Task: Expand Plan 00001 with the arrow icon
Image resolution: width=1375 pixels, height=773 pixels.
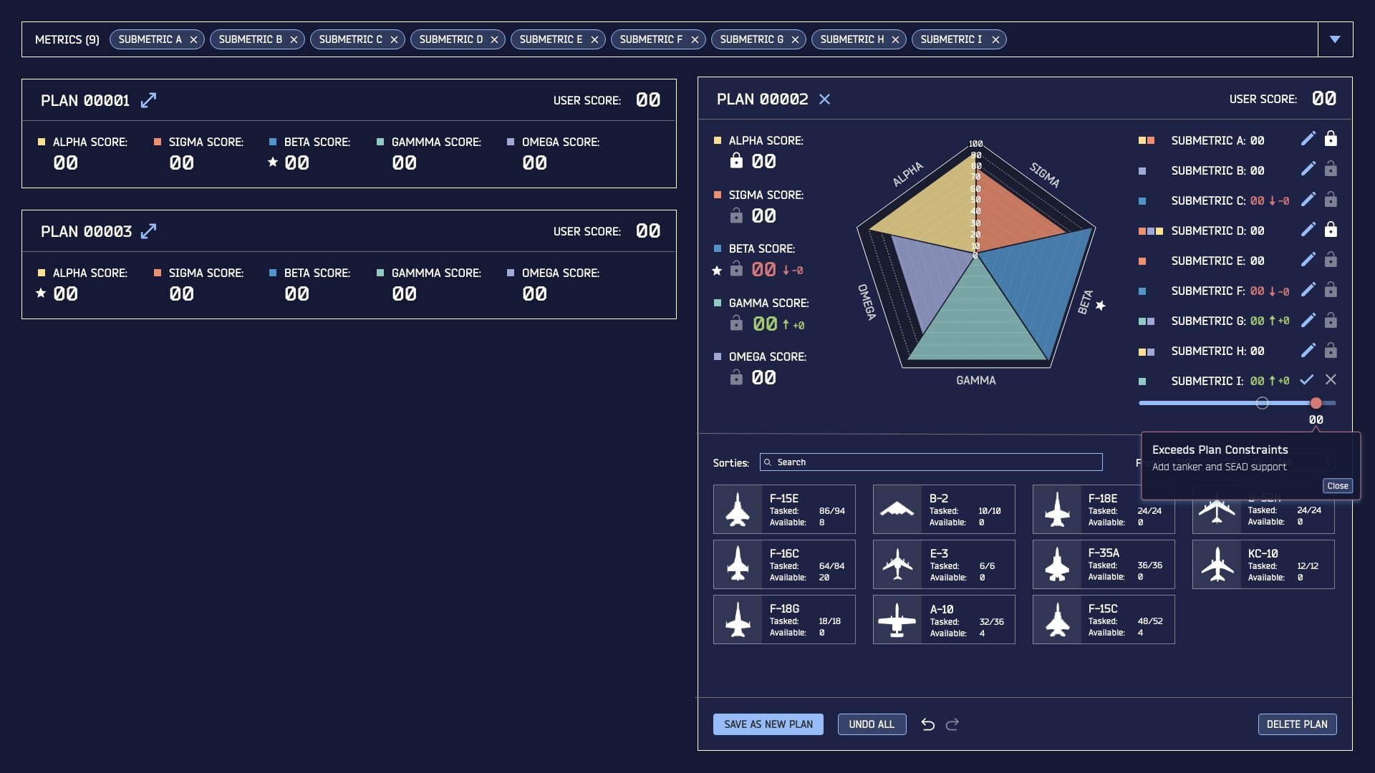Action: pos(148,100)
